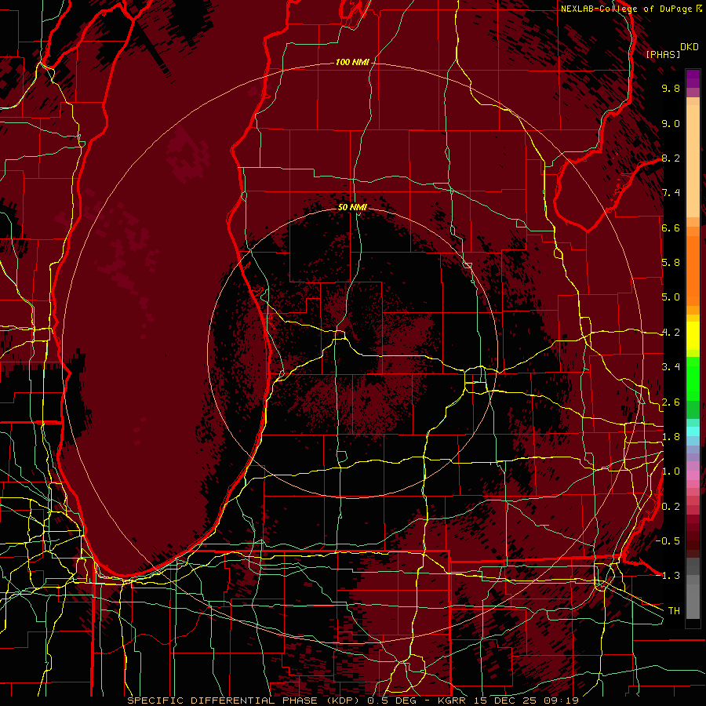Click the 50 NMI range ring label

point(352,207)
